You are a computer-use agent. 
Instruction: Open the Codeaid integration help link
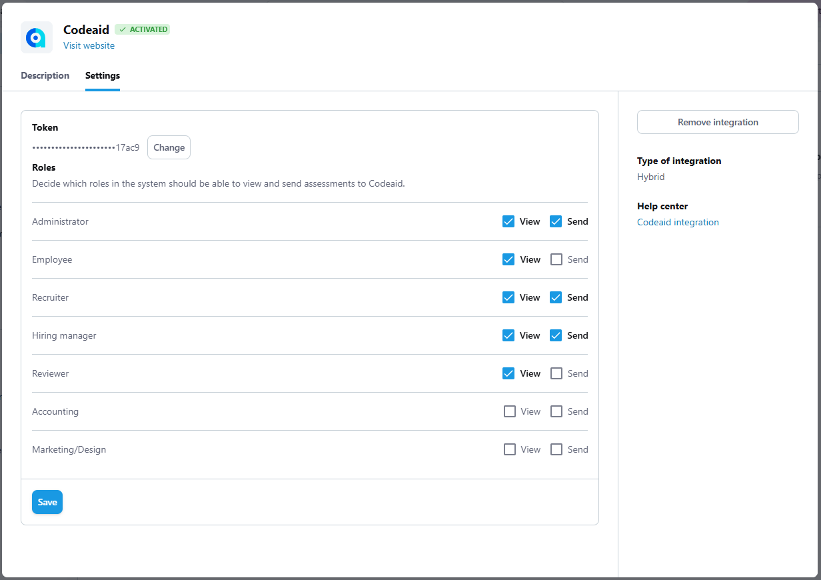(x=678, y=222)
